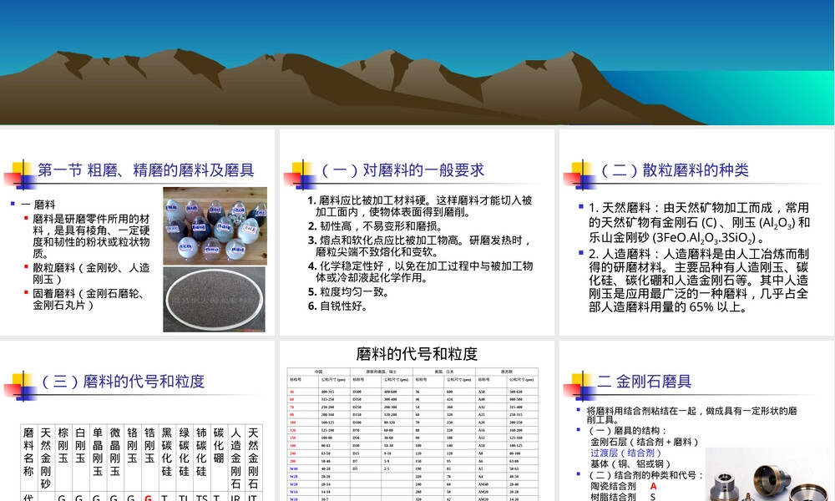
Task: Select requirement 6 自锐性好
Action: (x=337, y=306)
